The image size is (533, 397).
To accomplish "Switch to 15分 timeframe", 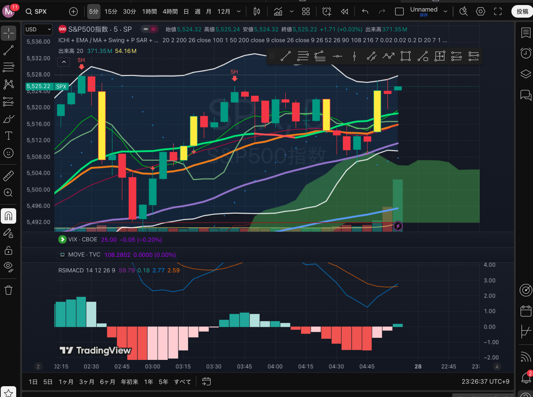I will [x=111, y=12].
